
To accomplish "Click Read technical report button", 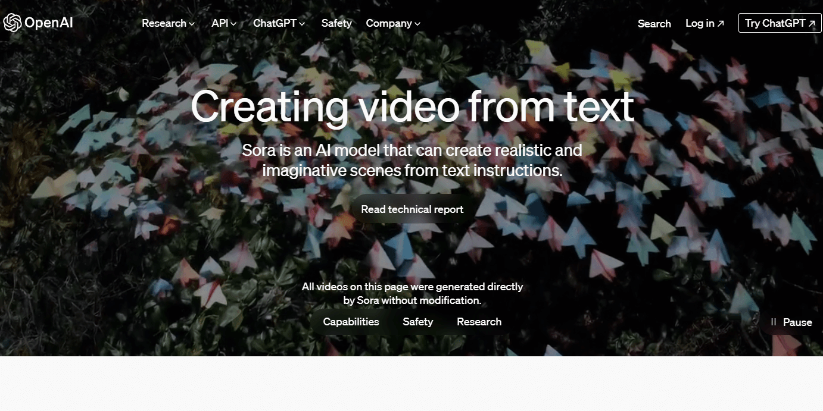I will [x=412, y=209].
